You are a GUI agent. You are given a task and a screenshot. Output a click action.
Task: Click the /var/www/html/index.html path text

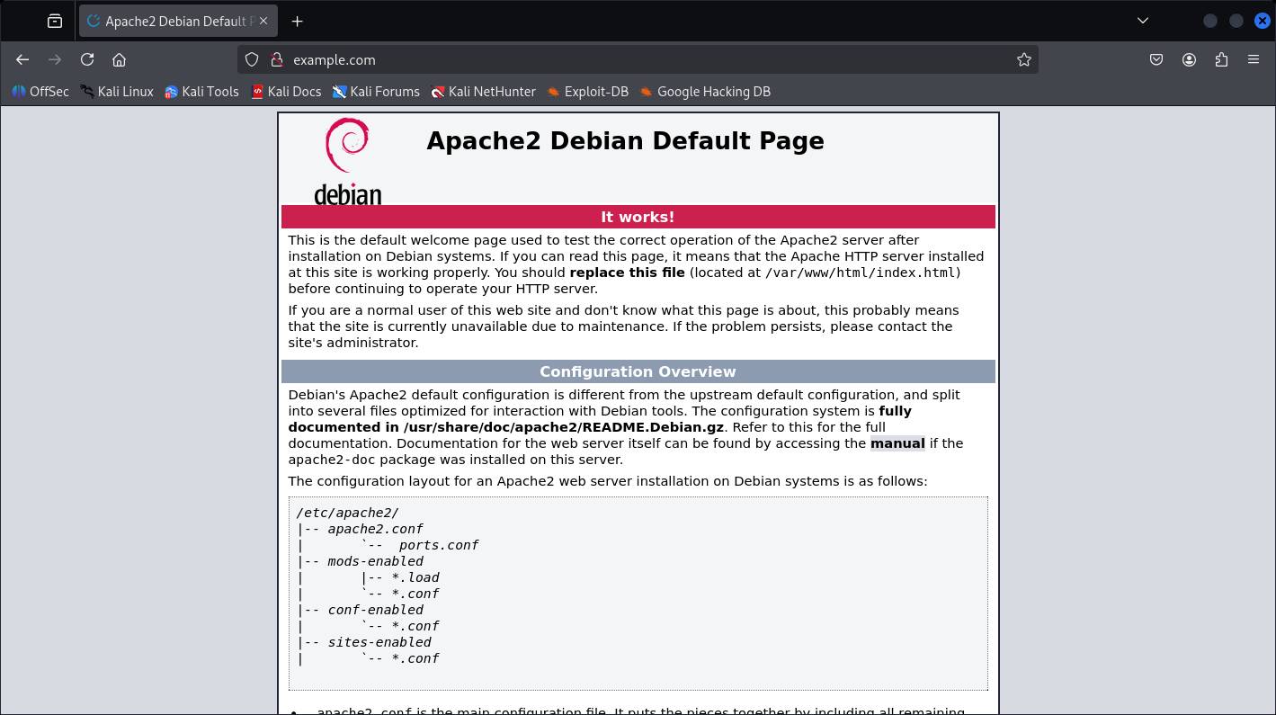tap(862, 273)
